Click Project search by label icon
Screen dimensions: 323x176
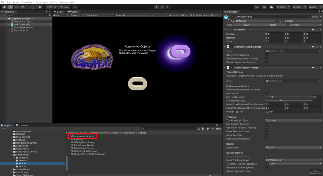(x=208, y=129)
